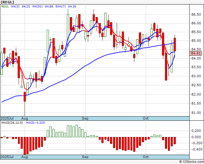Click the MA(50) value 84.88
The width and height of the screenshot is (204, 164).
[49, 7]
